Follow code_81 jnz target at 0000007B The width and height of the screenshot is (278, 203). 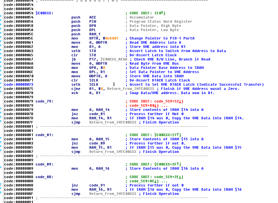tap(97, 114)
